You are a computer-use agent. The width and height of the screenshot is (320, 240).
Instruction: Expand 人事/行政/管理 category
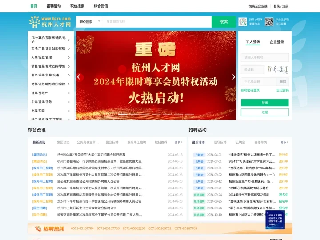coord(50,57)
